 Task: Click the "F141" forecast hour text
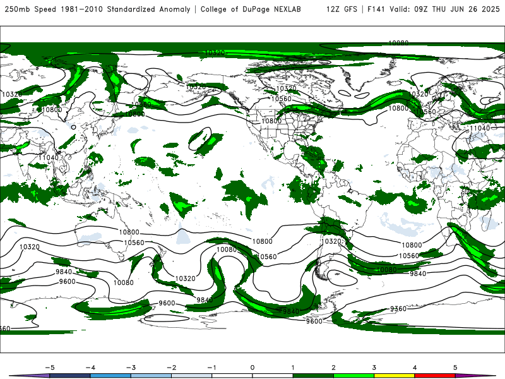[x=376, y=9]
